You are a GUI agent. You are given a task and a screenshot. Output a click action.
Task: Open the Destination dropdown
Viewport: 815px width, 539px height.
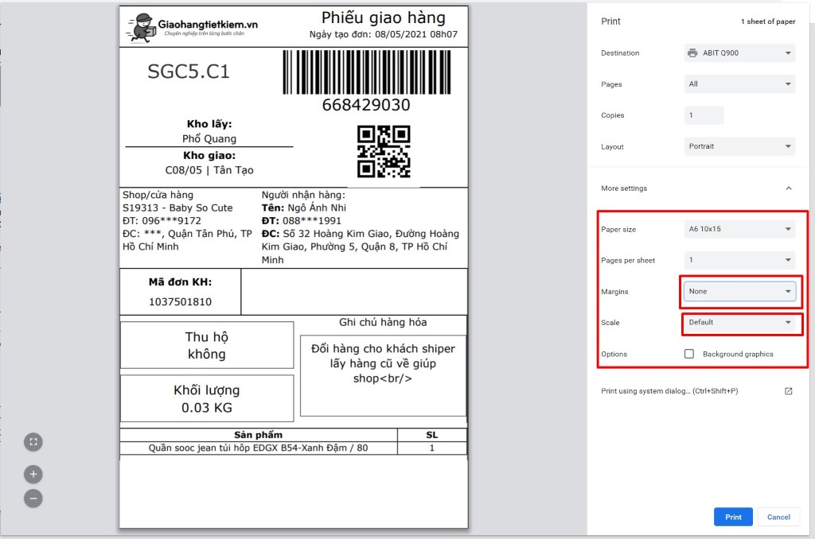pos(739,53)
